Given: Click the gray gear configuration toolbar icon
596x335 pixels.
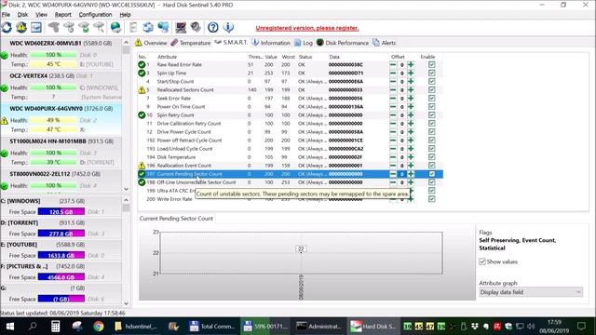Looking at the screenshot, I should point(196,27).
